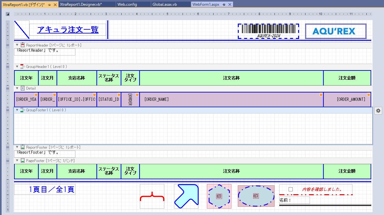Switch to the Web.config tab
Screen dimensions: 384x215
[127, 4]
